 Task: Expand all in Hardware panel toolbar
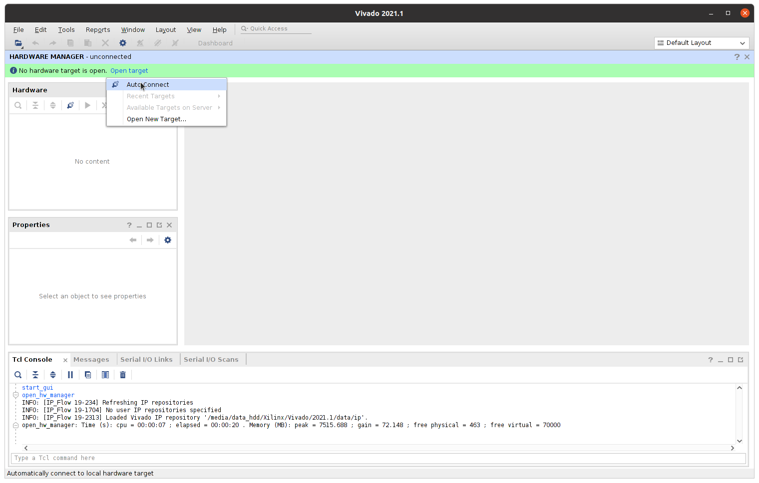[x=53, y=105]
